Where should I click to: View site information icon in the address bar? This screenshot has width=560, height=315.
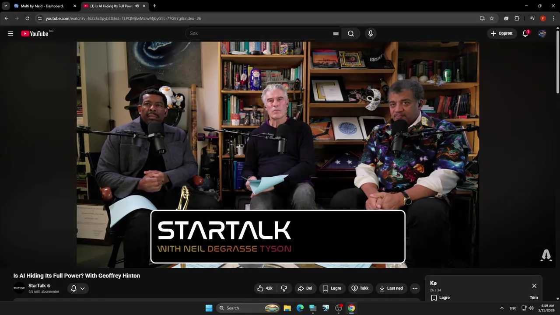[39, 18]
